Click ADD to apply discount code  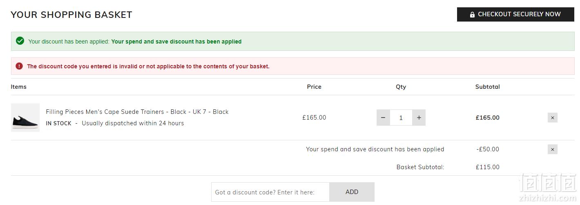pos(352,192)
